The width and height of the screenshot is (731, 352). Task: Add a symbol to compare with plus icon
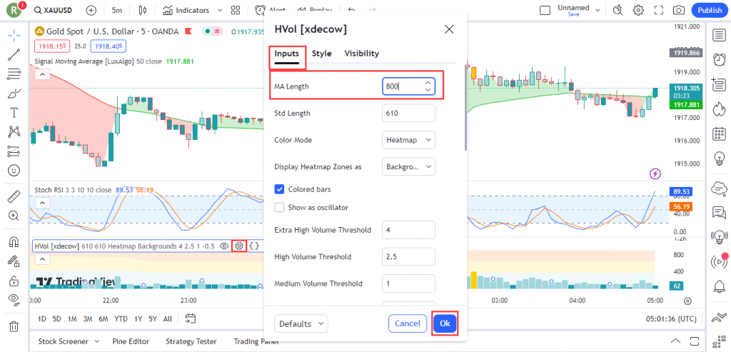pyautogui.click(x=91, y=10)
